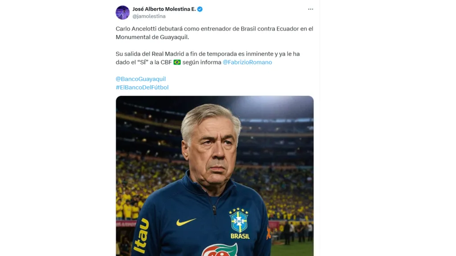The width and height of the screenshot is (456, 256).
Task: Open the #ElBancoDelFútbol hashtag
Action: pyautogui.click(x=142, y=88)
